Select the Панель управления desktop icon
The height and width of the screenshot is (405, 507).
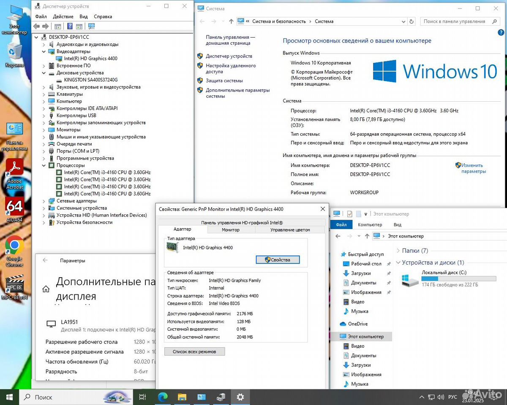(x=14, y=136)
